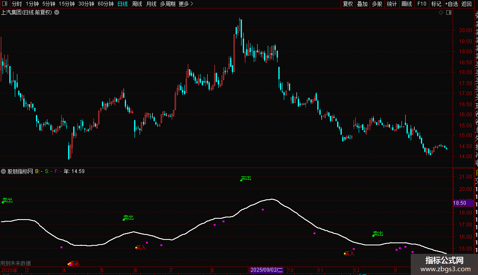Click the topmost 卖出 signal label in the indicator pane

click(246, 179)
